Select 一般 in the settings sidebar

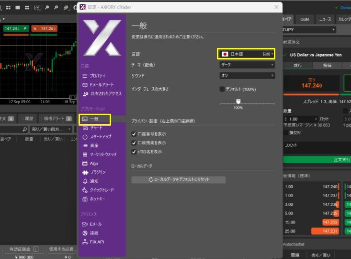[x=95, y=119]
